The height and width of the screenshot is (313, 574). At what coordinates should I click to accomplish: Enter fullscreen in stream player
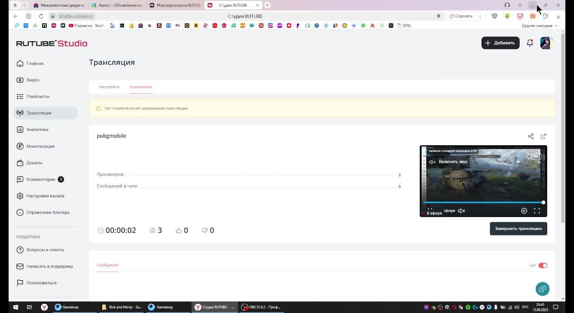[537, 211]
